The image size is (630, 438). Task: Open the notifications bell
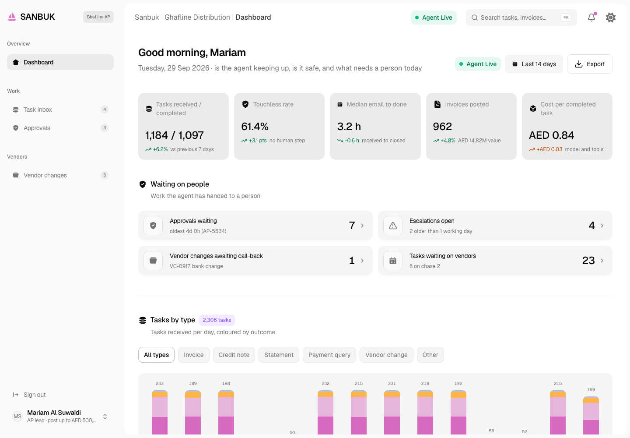point(591,18)
